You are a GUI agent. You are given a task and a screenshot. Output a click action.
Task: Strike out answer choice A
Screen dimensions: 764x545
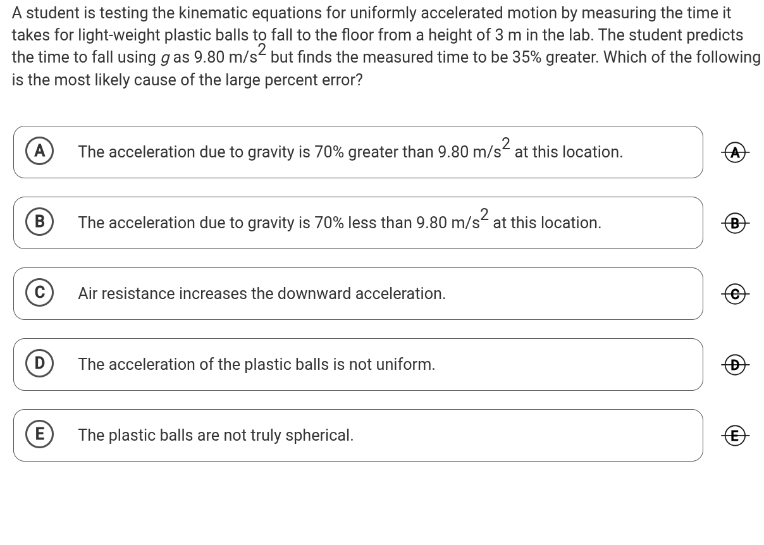(734, 152)
